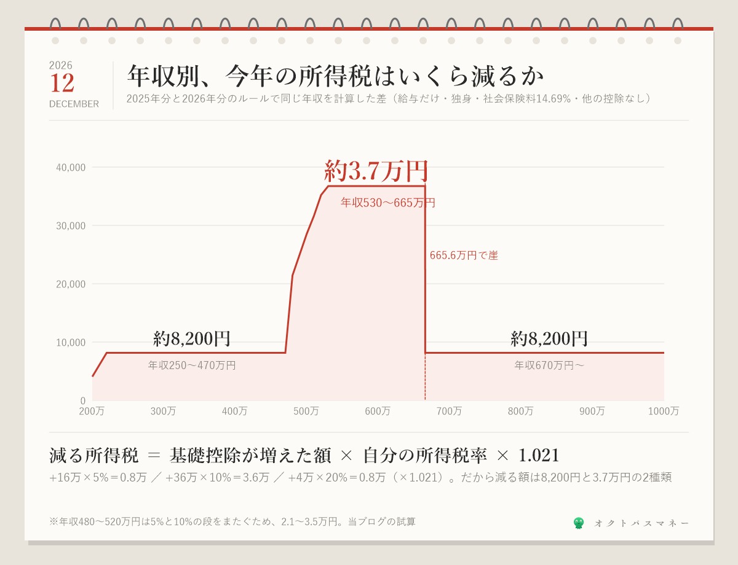
Task: Click the x-axis label 500万
Action: pos(306,411)
